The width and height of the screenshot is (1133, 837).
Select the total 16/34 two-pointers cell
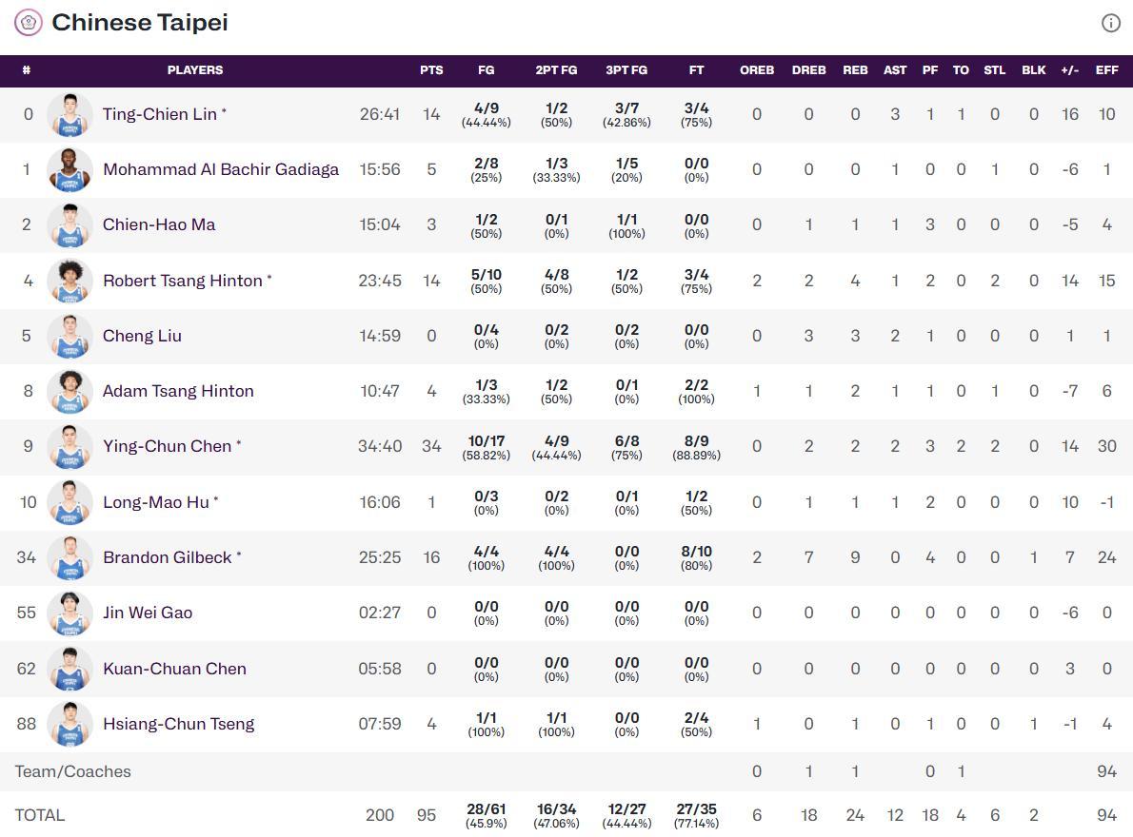pyautogui.click(x=556, y=815)
